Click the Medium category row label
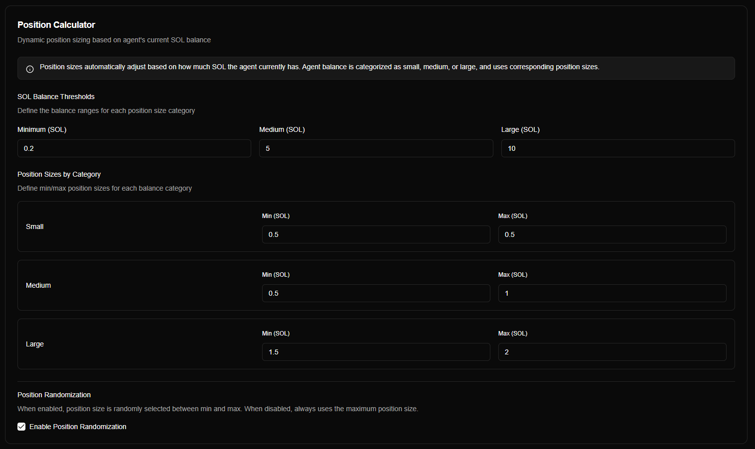Viewport: 755px width, 449px height. [38, 285]
